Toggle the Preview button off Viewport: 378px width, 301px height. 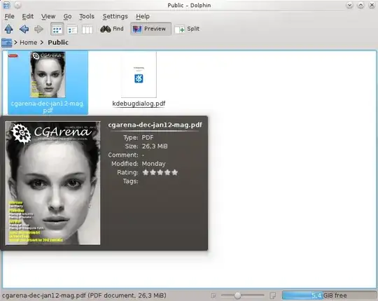pos(150,29)
